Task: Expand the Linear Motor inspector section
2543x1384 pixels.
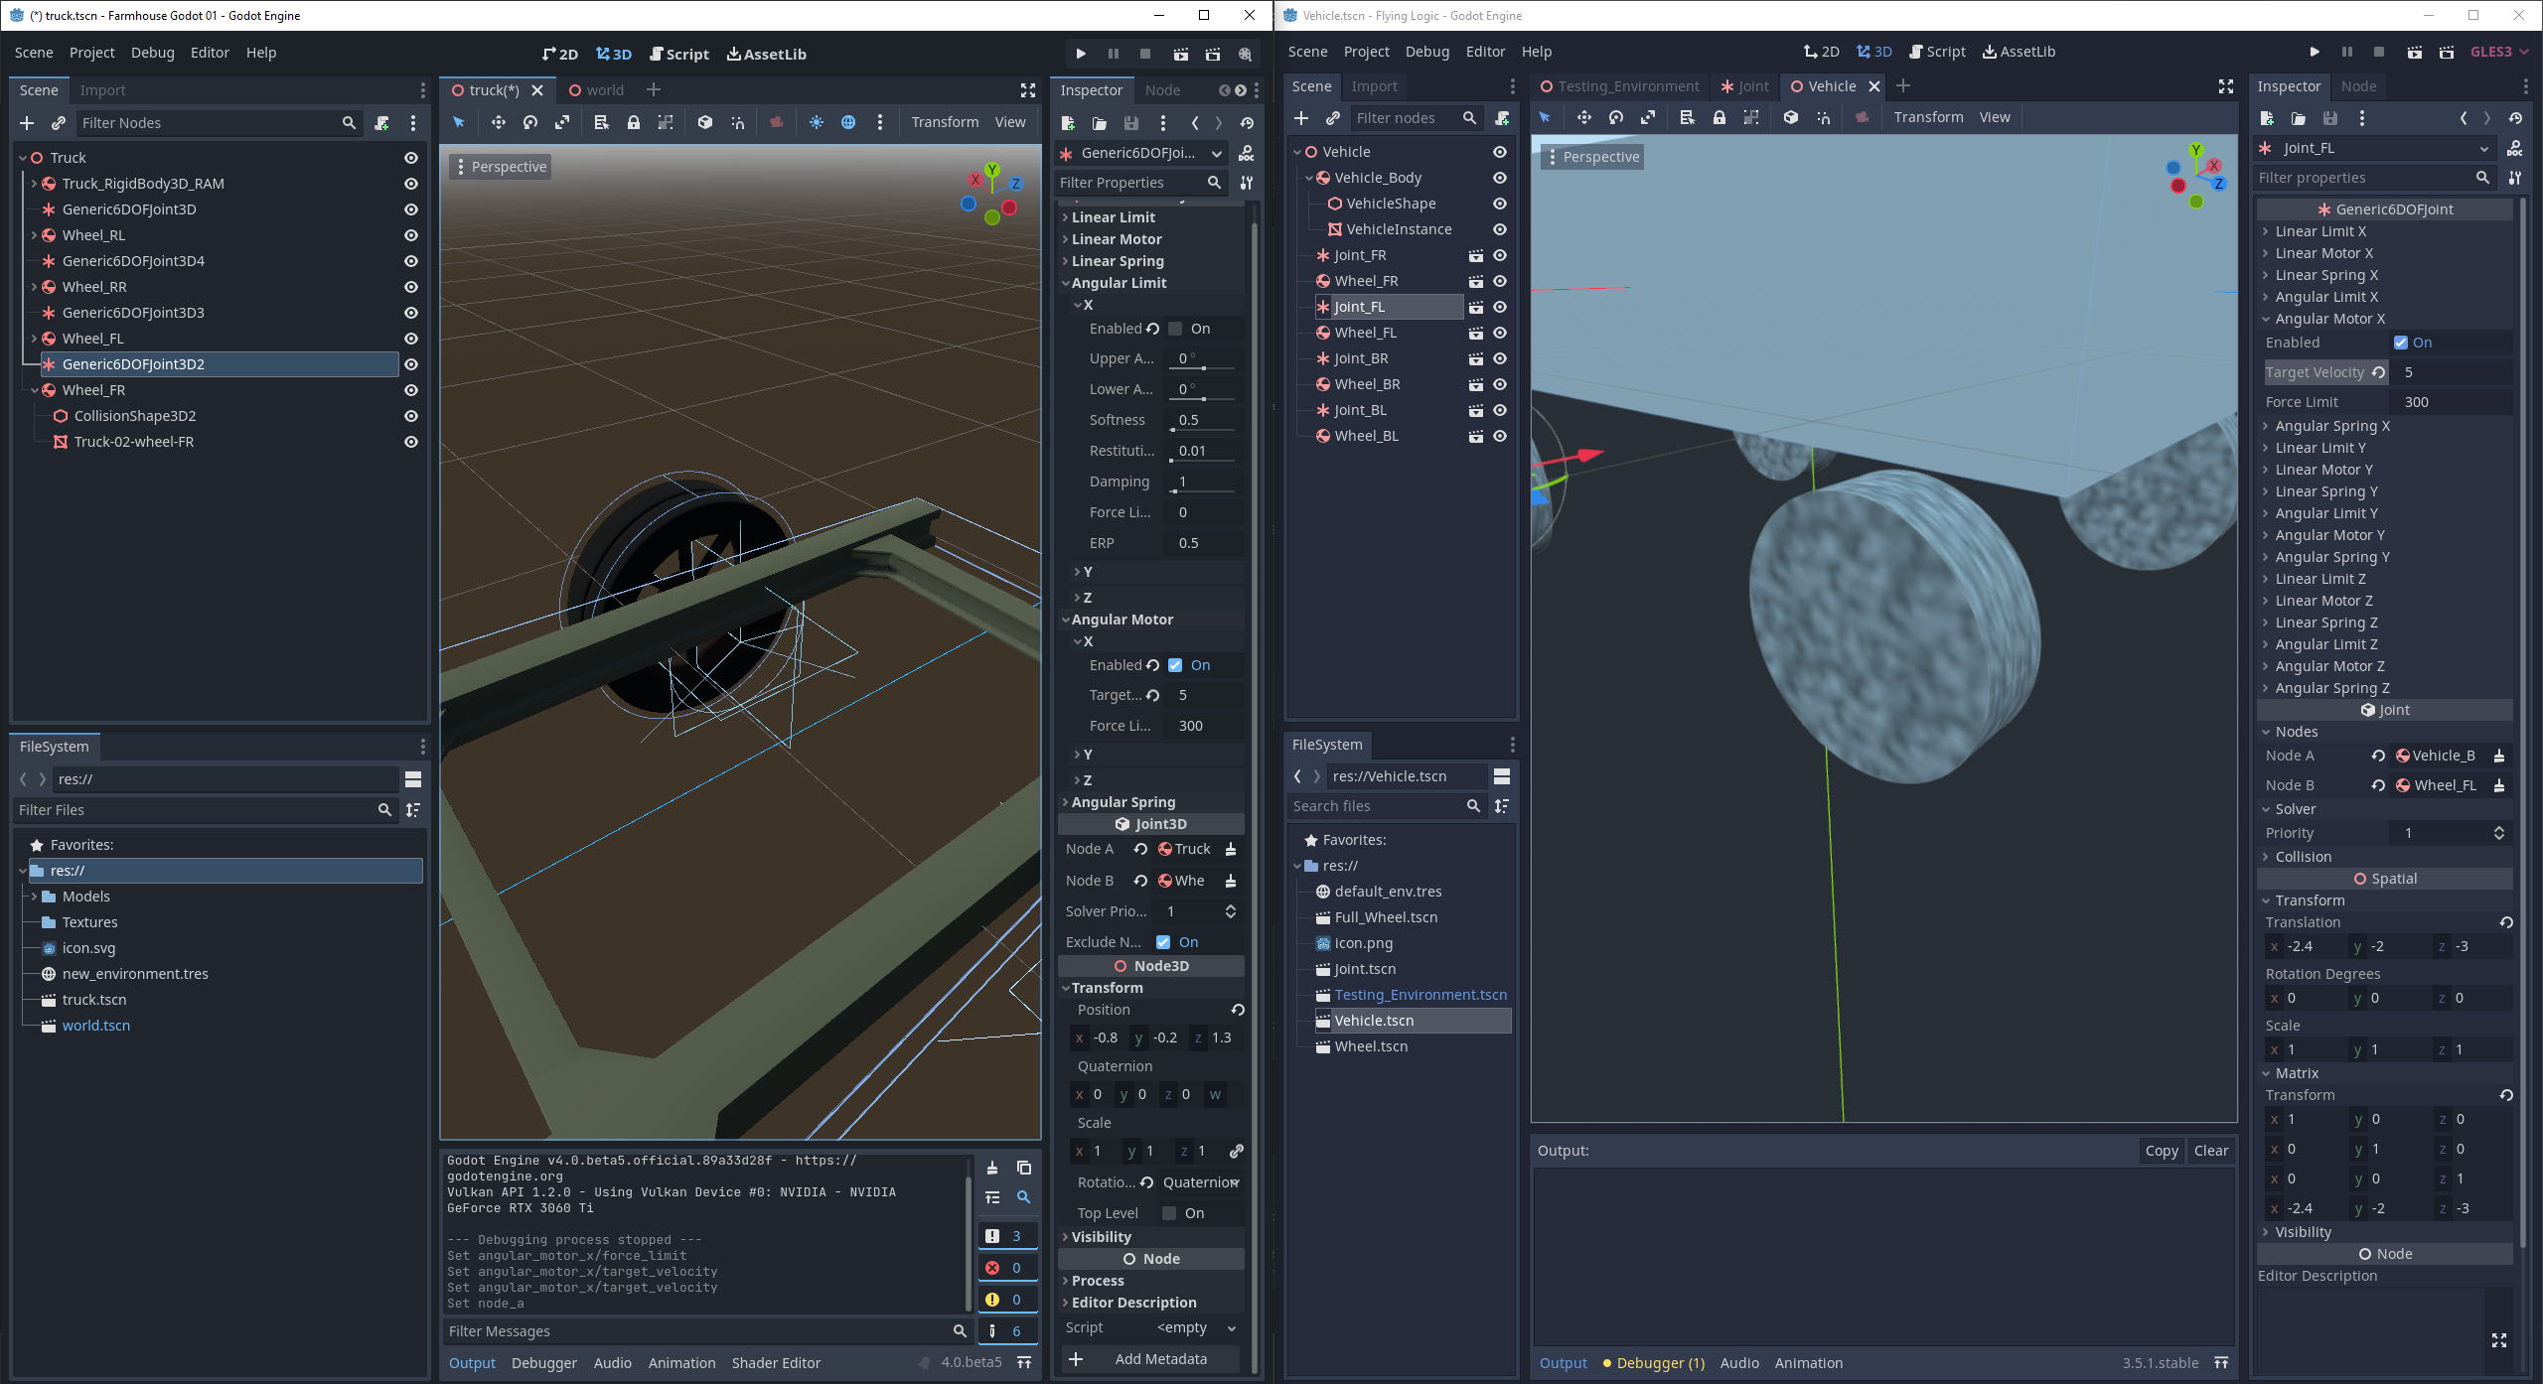Action: [1114, 238]
